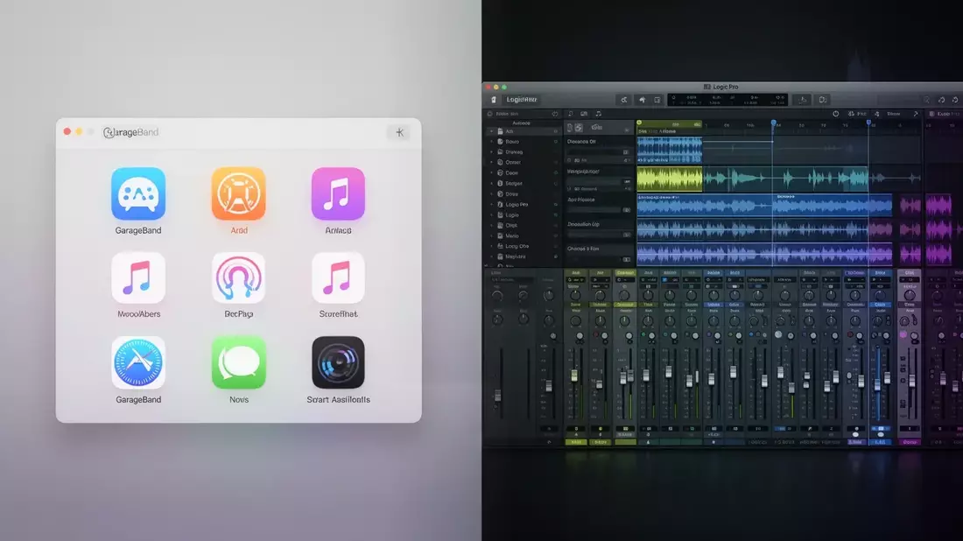Toggle the switch under Dnoosllon Up in inspector

[x=627, y=235]
